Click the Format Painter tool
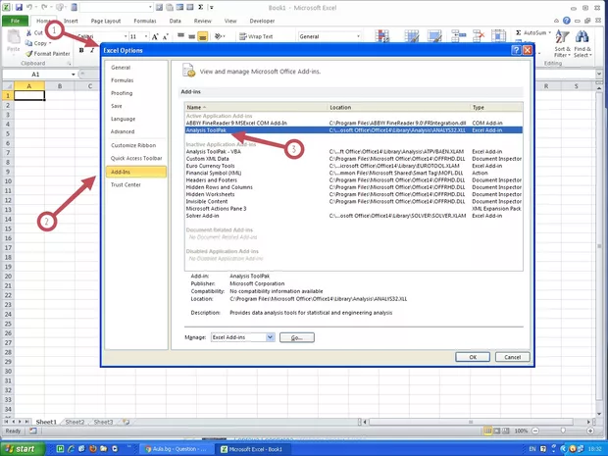The height and width of the screenshot is (456, 608). click(x=52, y=53)
